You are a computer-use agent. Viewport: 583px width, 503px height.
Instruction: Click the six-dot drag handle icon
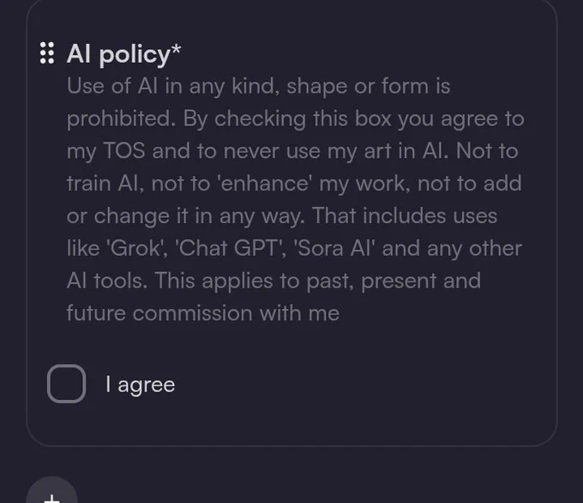[48, 53]
